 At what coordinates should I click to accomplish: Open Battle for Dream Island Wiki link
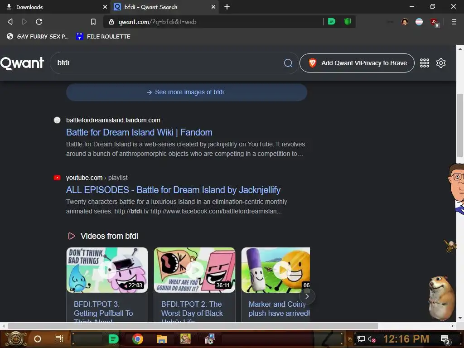[139, 132]
